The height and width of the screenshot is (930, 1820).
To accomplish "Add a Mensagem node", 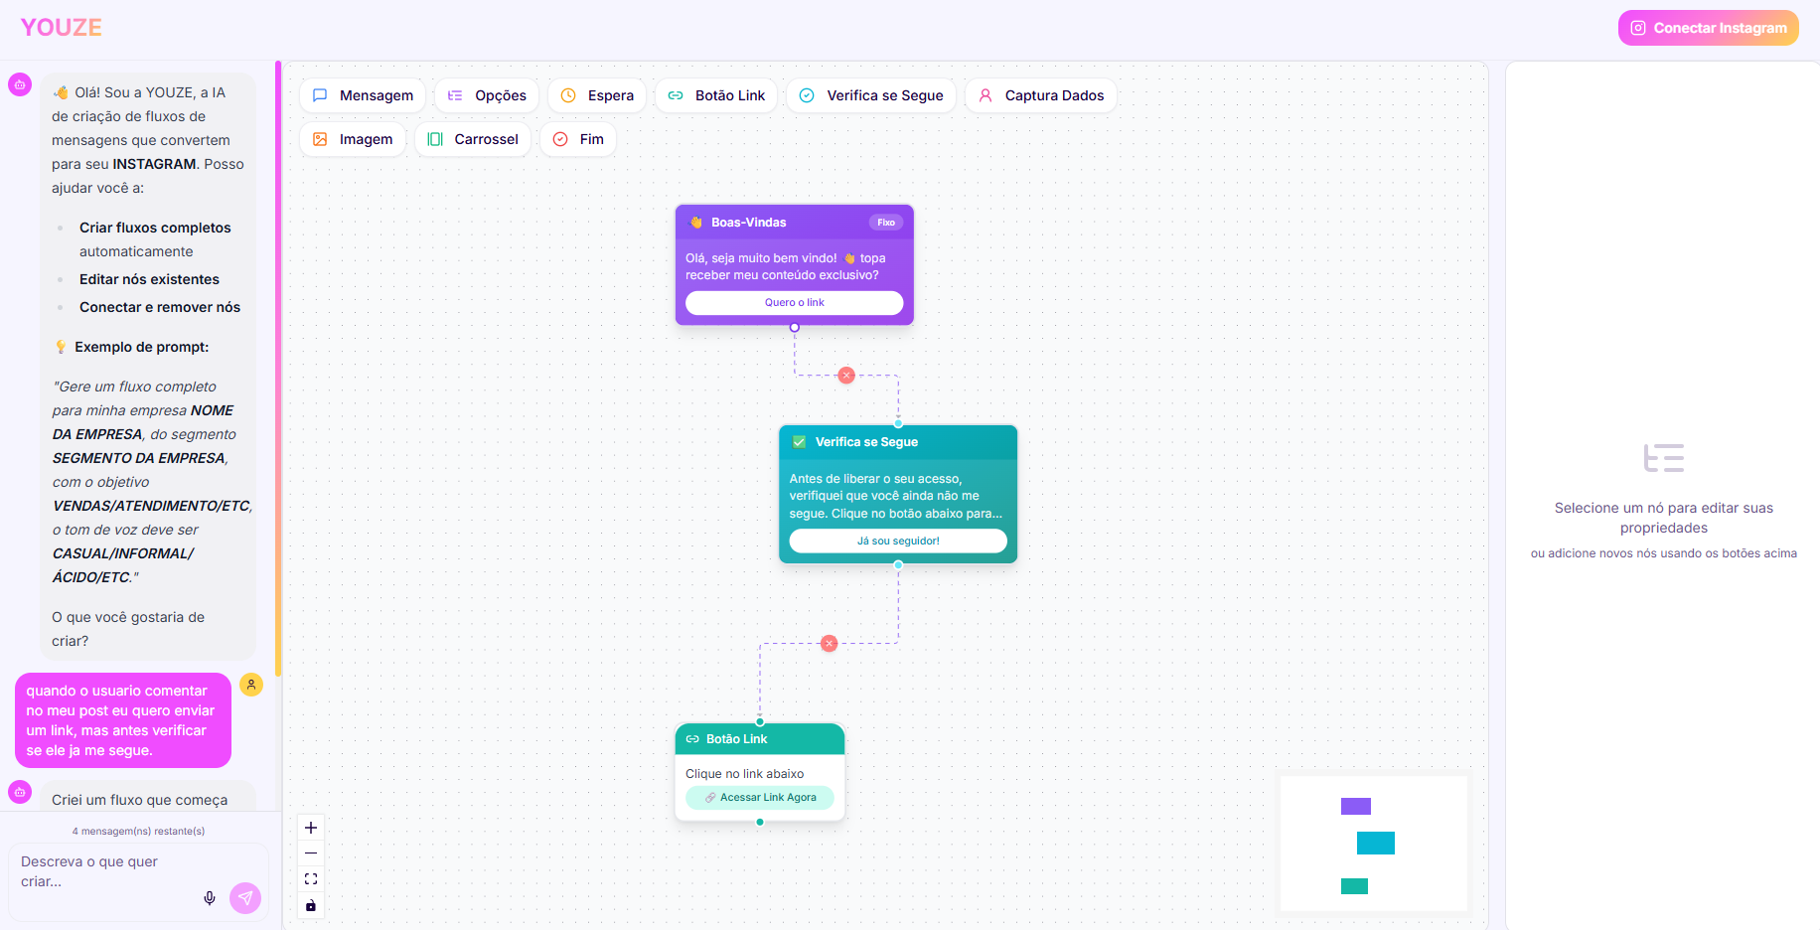I will (363, 95).
